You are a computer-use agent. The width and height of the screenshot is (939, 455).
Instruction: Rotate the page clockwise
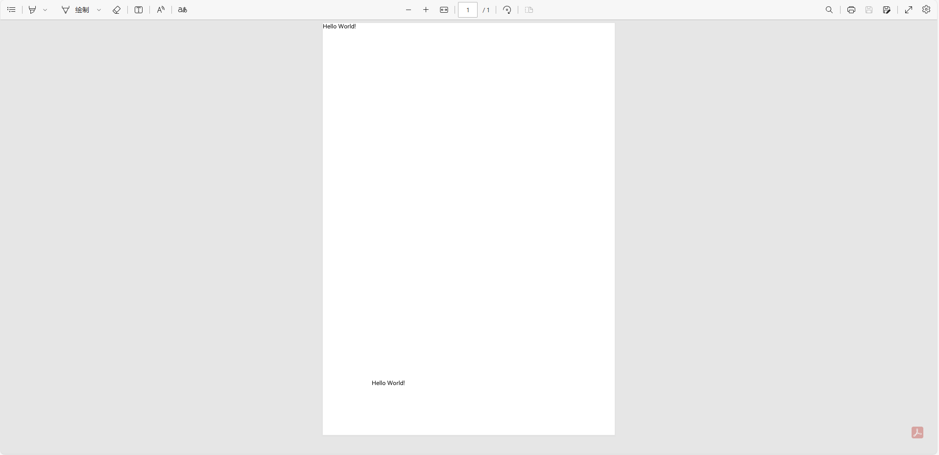(x=507, y=10)
